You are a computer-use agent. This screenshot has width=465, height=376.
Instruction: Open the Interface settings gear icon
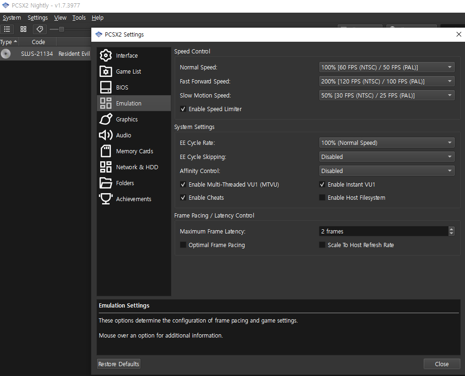(x=105, y=55)
